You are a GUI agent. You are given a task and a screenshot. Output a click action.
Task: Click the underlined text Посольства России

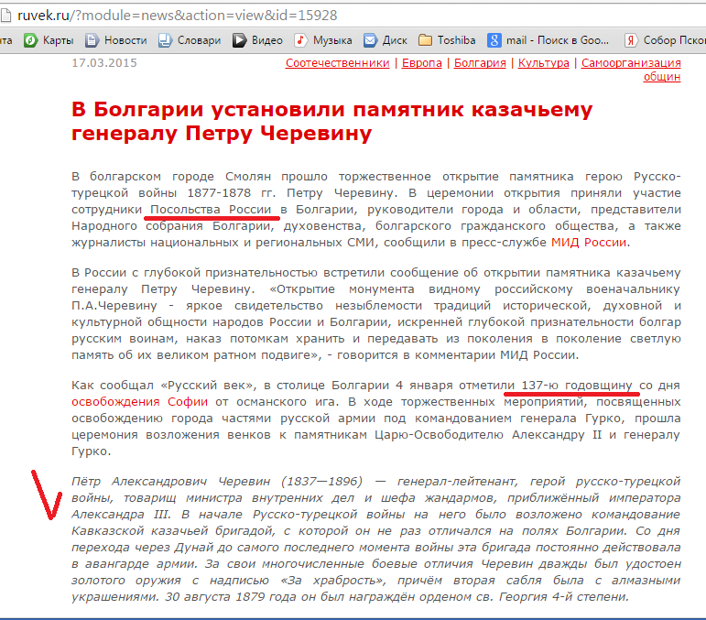pos(211,210)
